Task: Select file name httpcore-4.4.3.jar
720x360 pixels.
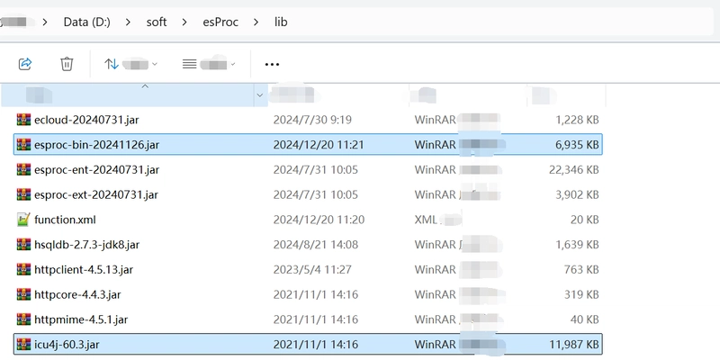Action: [77, 294]
